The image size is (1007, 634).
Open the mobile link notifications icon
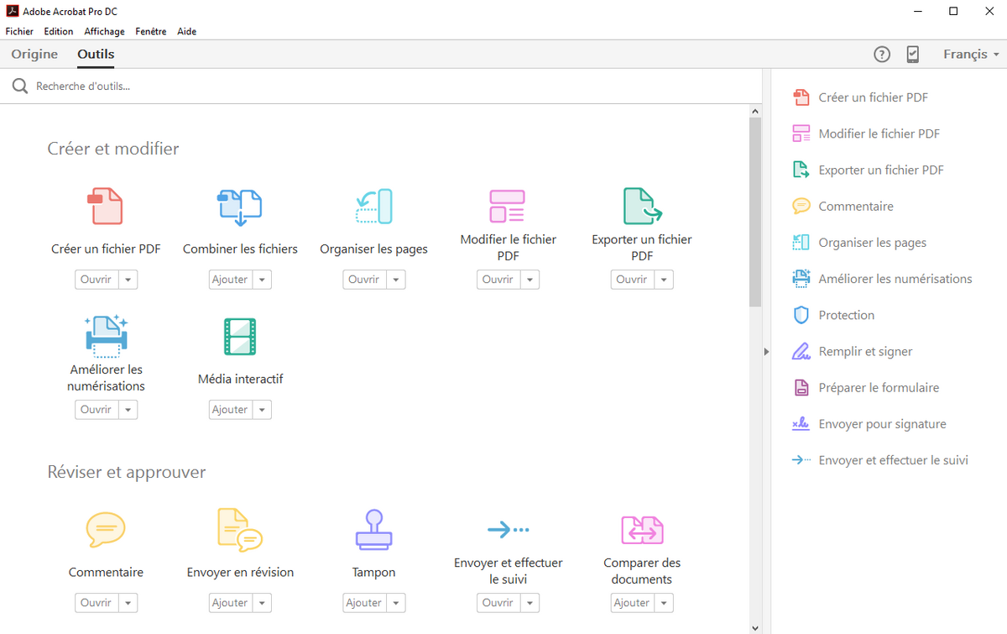coord(913,55)
